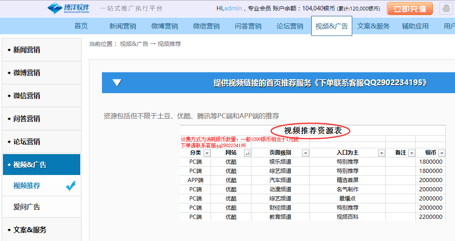Viewport: 455px width, 241px height.
Task: Open 爱问广告 in the sidebar submenu
Action: pos(27,207)
